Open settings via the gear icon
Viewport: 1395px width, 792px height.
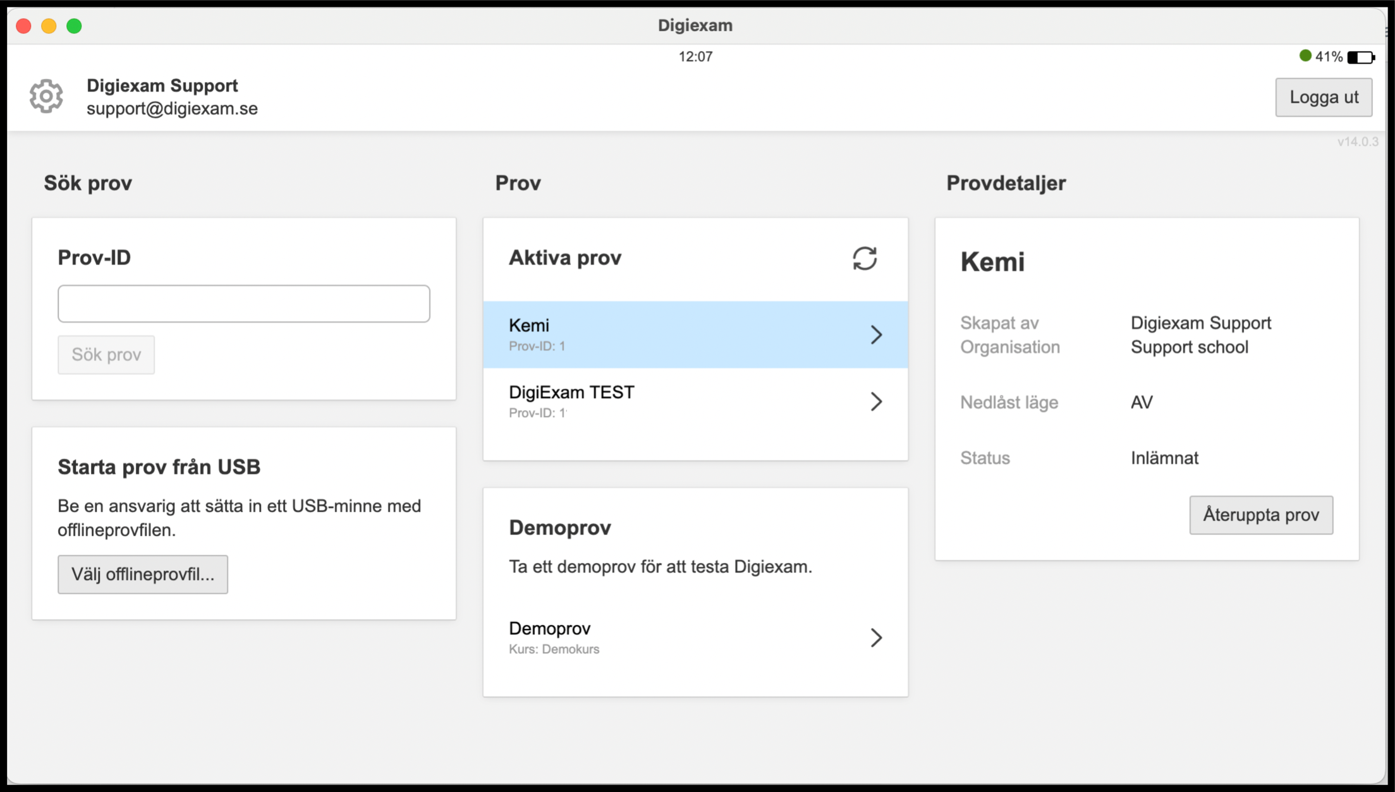point(46,97)
